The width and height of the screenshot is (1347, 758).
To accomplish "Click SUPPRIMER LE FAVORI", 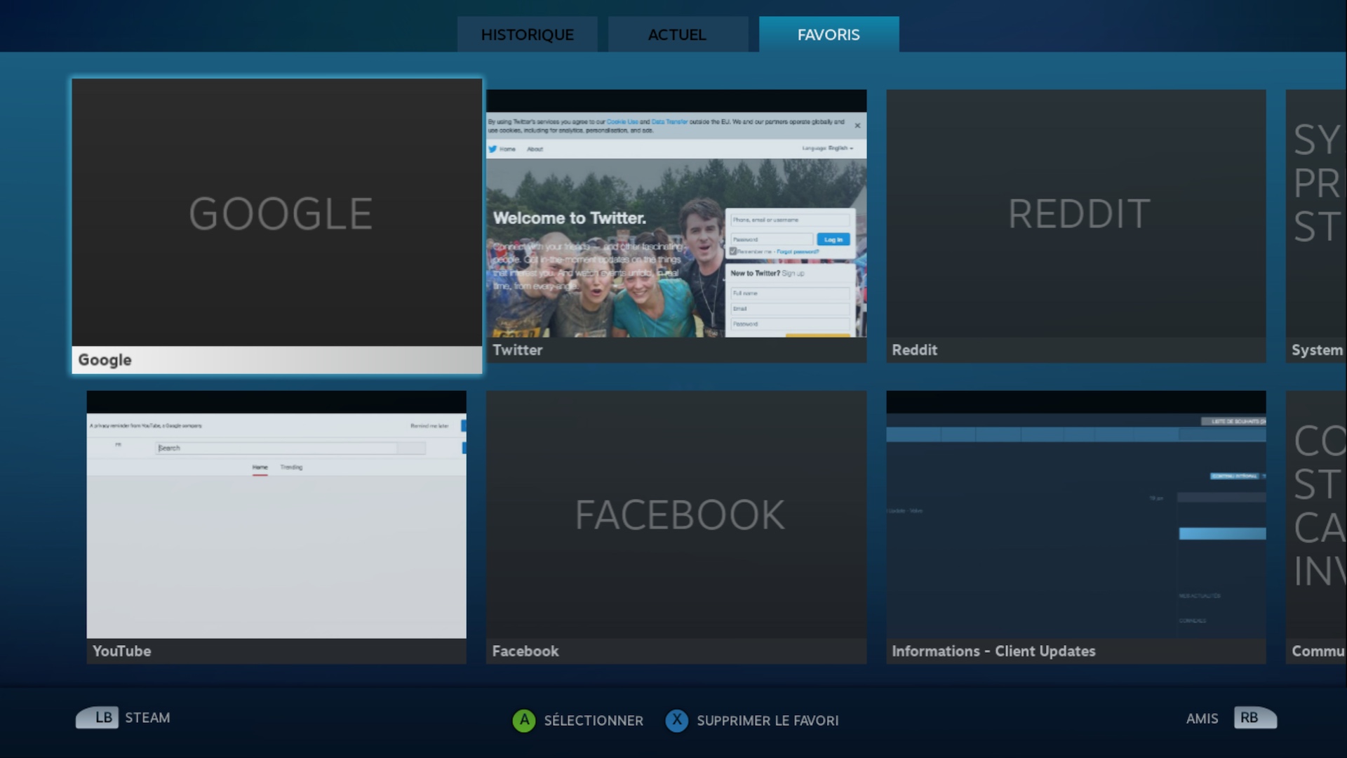I will pos(768,720).
